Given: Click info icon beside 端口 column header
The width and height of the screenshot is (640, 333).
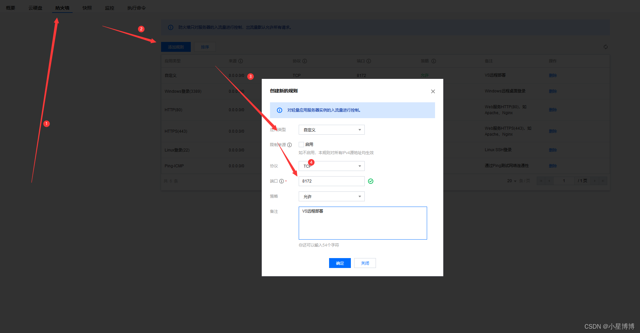Looking at the screenshot, I should click(369, 61).
